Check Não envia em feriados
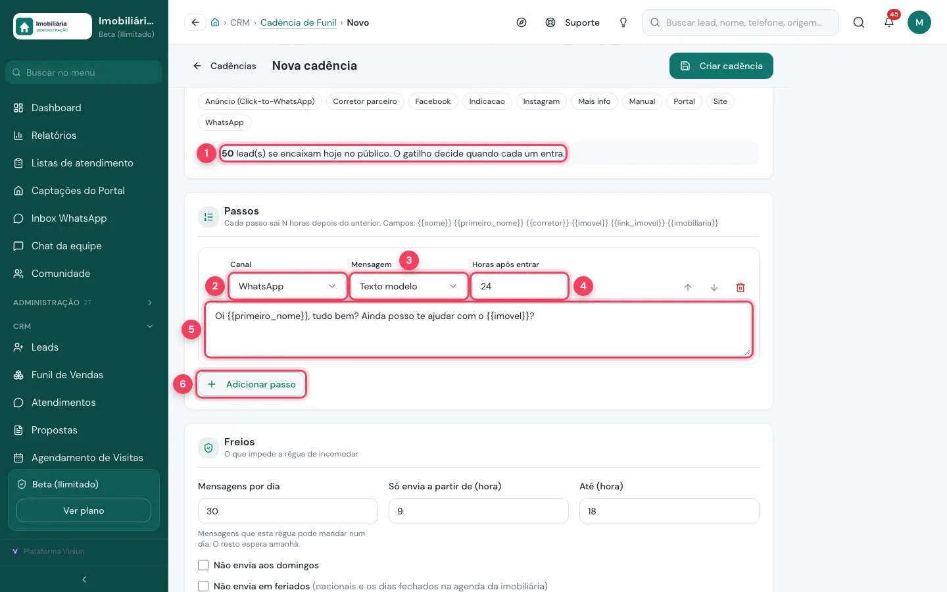 point(203,586)
